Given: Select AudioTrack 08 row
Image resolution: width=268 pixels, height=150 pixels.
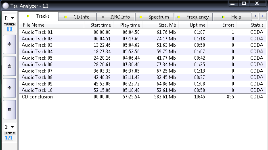Looking at the screenshot, I should (142, 77).
